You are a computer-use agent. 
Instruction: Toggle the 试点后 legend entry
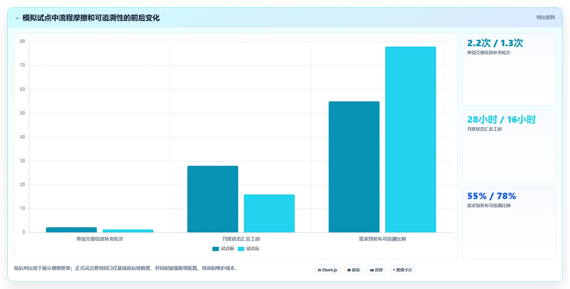tap(248, 249)
